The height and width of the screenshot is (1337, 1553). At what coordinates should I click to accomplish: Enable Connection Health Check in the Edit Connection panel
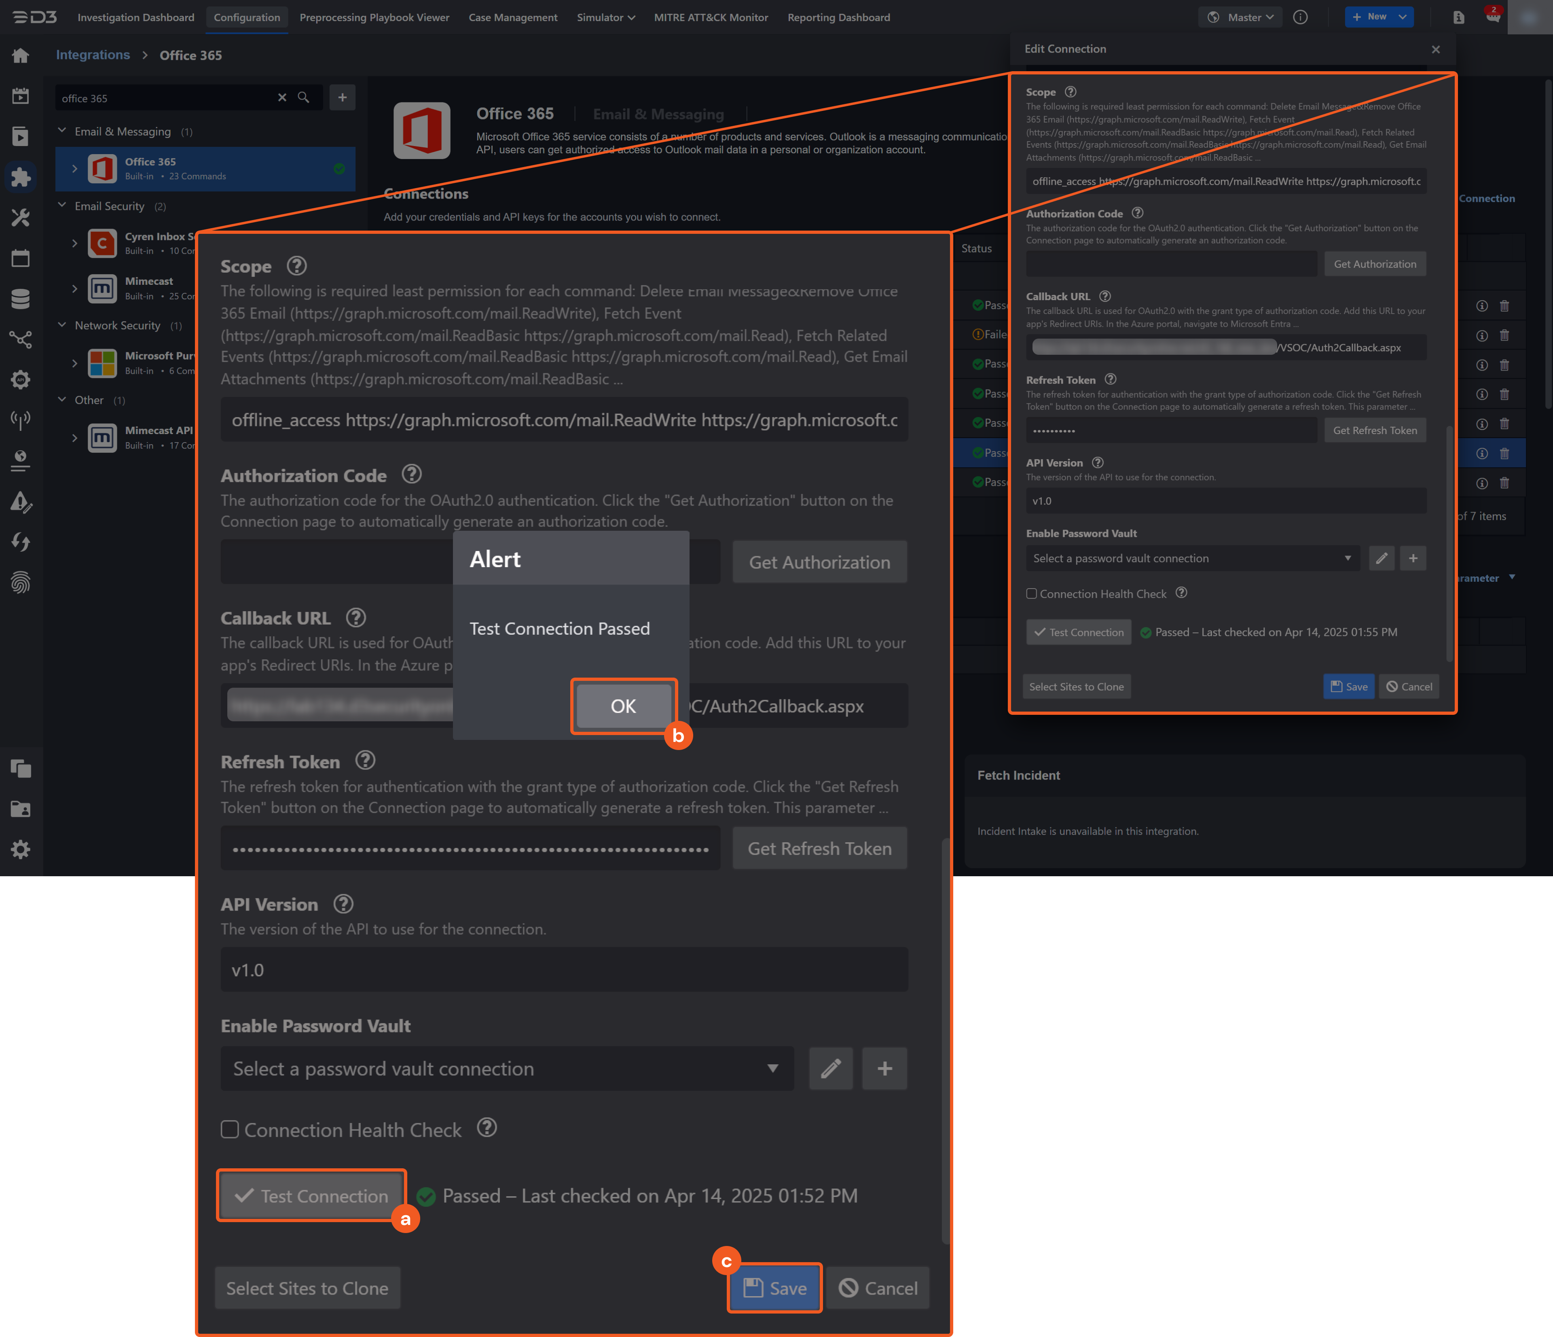click(1031, 593)
